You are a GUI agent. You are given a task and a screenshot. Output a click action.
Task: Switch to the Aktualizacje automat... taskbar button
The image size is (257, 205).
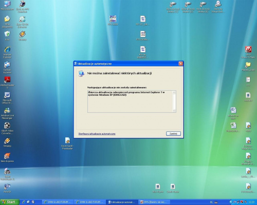(122, 202)
